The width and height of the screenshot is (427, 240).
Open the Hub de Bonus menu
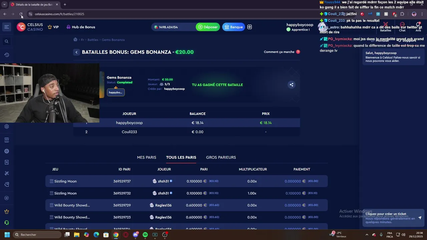[81, 27]
